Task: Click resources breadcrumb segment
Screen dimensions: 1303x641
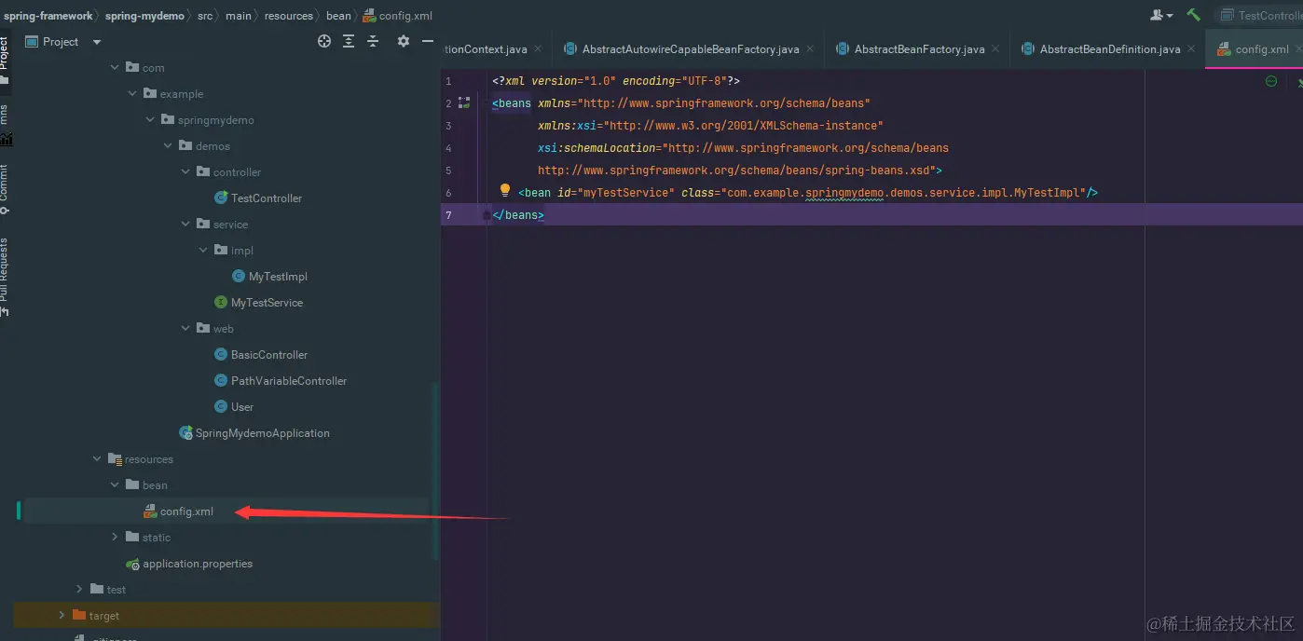Action: [288, 16]
